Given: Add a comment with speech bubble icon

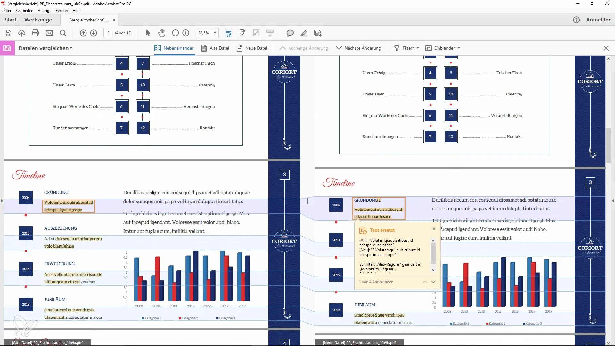Looking at the screenshot, I should (x=290, y=33).
